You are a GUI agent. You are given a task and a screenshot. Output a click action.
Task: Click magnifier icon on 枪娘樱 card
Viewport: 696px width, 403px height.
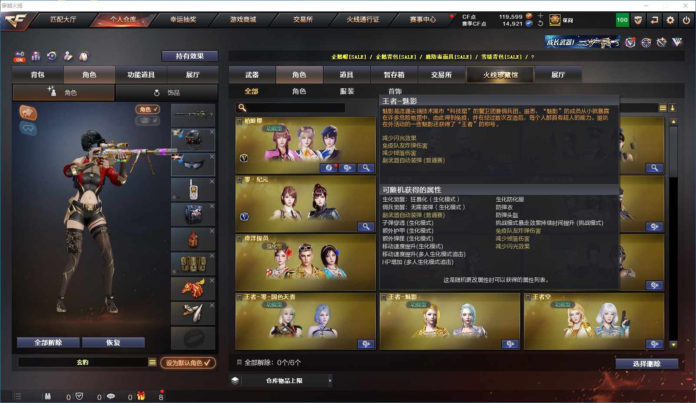tap(366, 168)
